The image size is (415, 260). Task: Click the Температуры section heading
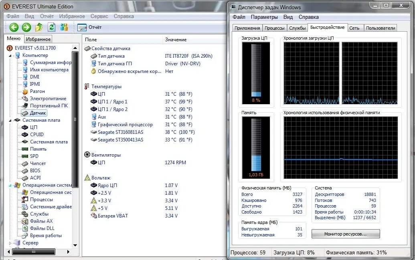point(106,86)
